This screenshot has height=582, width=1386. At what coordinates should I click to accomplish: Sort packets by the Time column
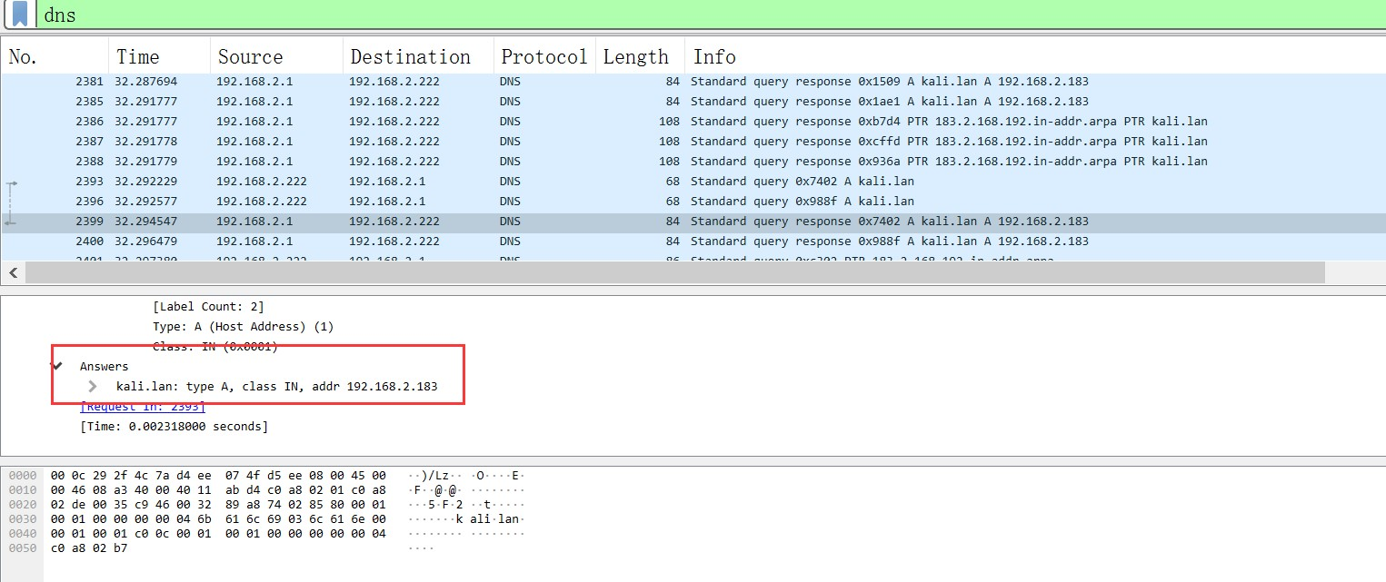[x=159, y=56]
